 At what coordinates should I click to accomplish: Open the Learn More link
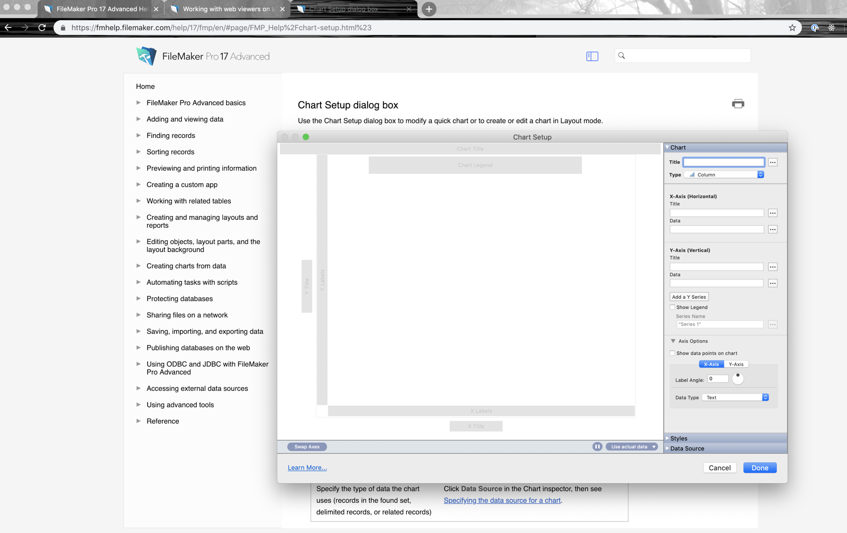coord(307,467)
